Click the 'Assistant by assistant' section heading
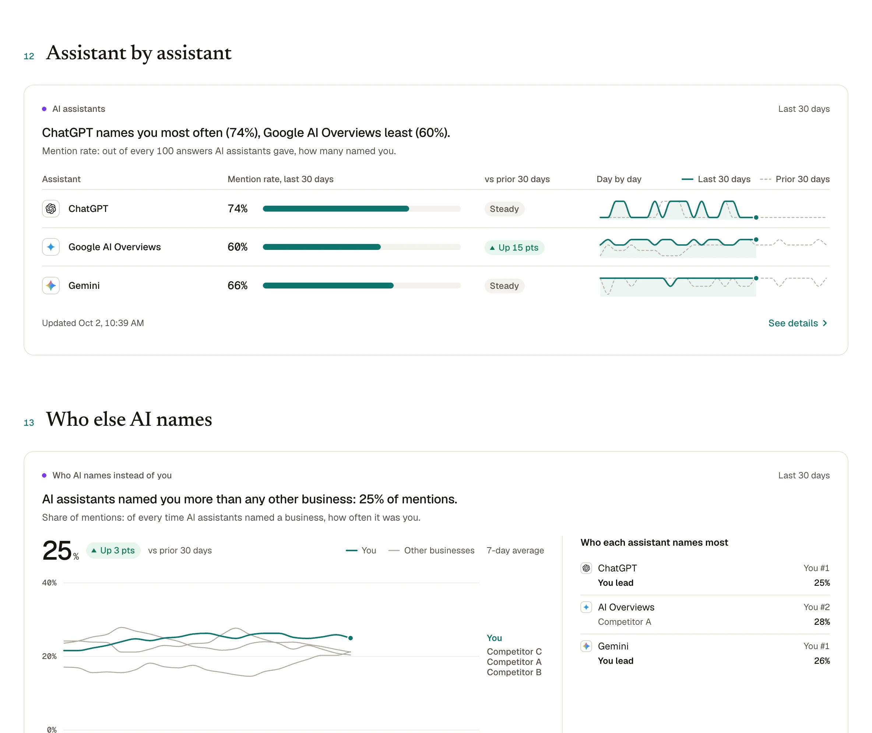 click(139, 53)
